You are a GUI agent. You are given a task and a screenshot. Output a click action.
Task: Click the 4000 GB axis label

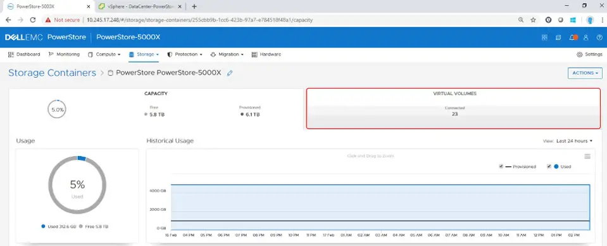click(x=158, y=190)
